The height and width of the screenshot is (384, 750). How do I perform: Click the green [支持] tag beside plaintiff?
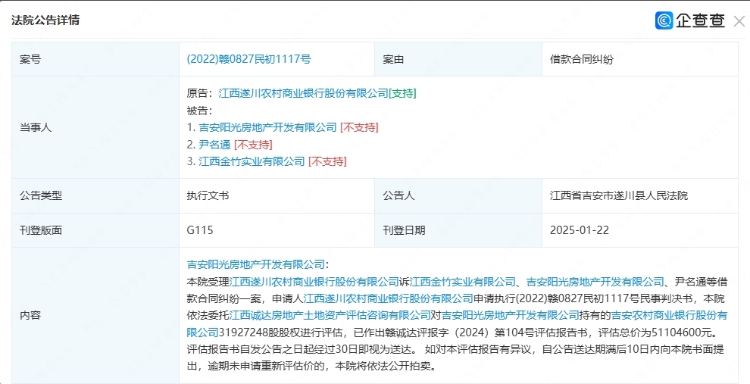tap(403, 93)
